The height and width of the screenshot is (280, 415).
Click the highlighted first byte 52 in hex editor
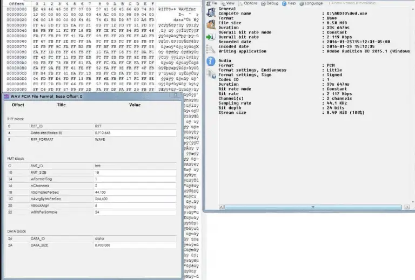36,9
